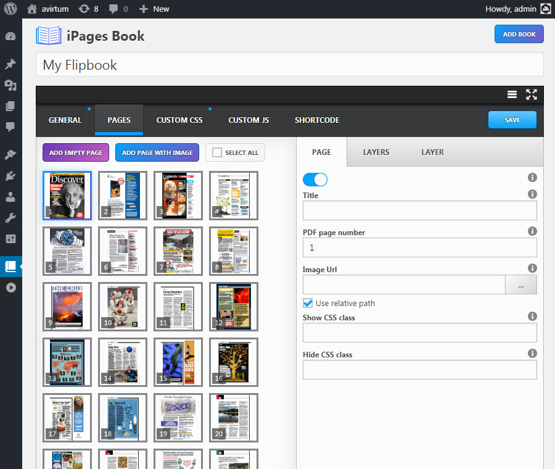Image resolution: width=555 pixels, height=469 pixels.
Task: Click the Show CSS class field
Action: tap(420, 333)
